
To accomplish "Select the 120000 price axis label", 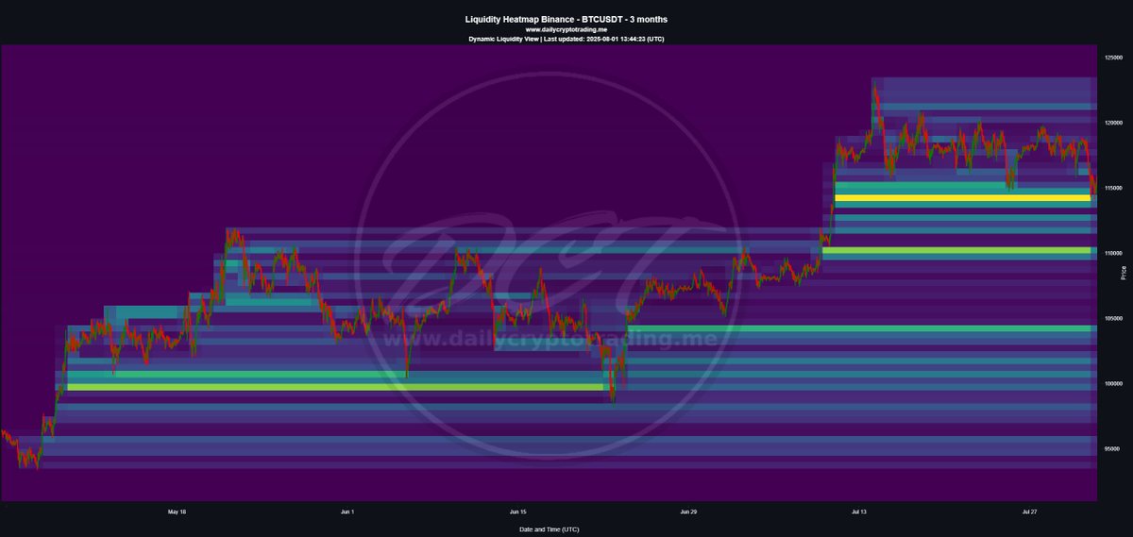I will 1115,123.
